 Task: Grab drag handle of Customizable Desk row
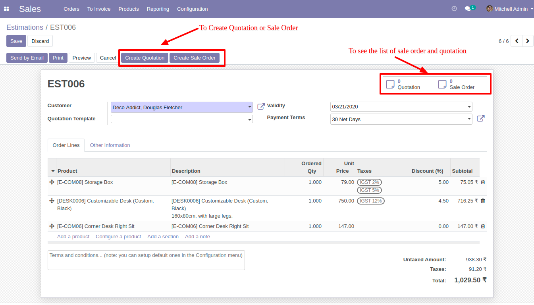click(x=52, y=201)
